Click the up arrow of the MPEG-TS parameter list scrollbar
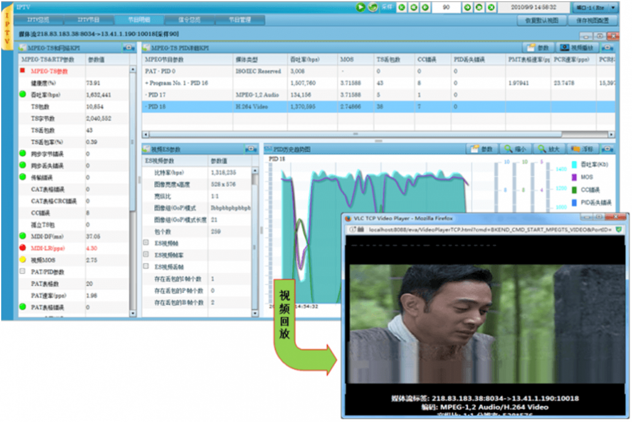The image size is (632, 422). tap(133, 70)
